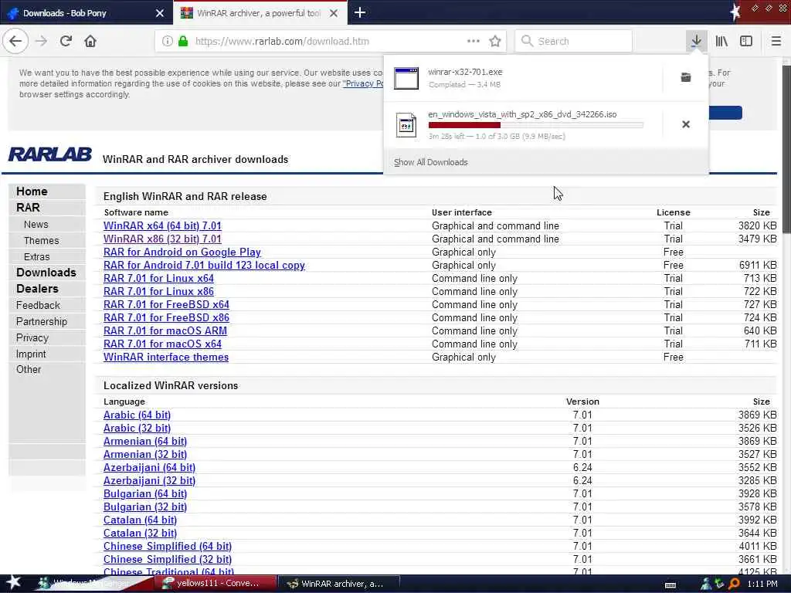Screen dimensions: 791x593
Task: Select the WinRAR archiver browser tab
Action: [x=260, y=12]
